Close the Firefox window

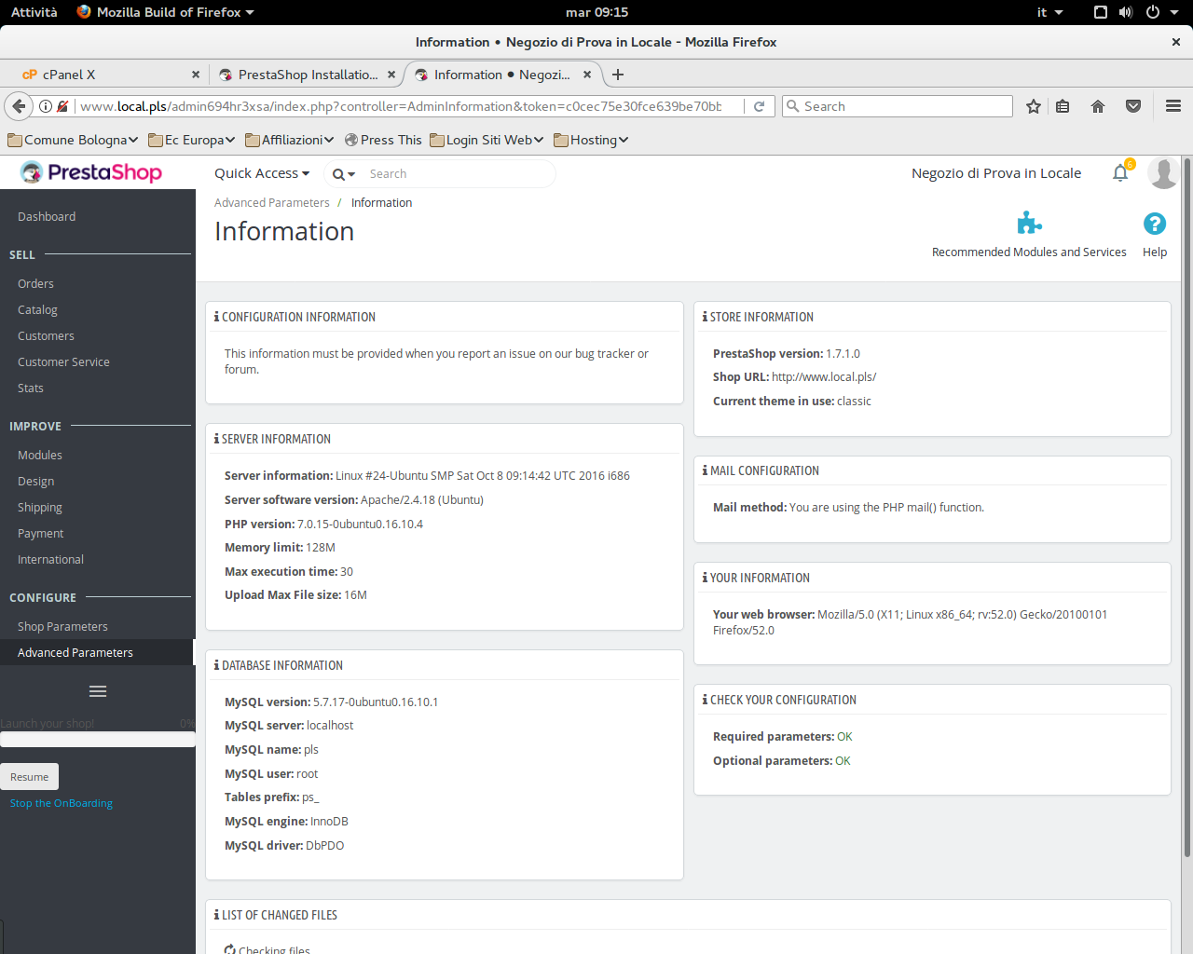pos(1176,42)
